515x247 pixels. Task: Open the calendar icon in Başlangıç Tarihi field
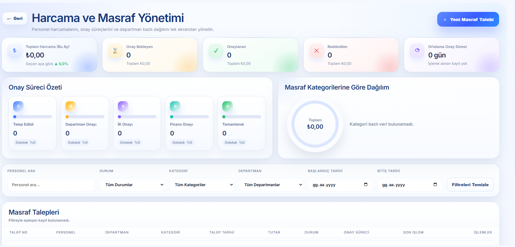pos(366,184)
